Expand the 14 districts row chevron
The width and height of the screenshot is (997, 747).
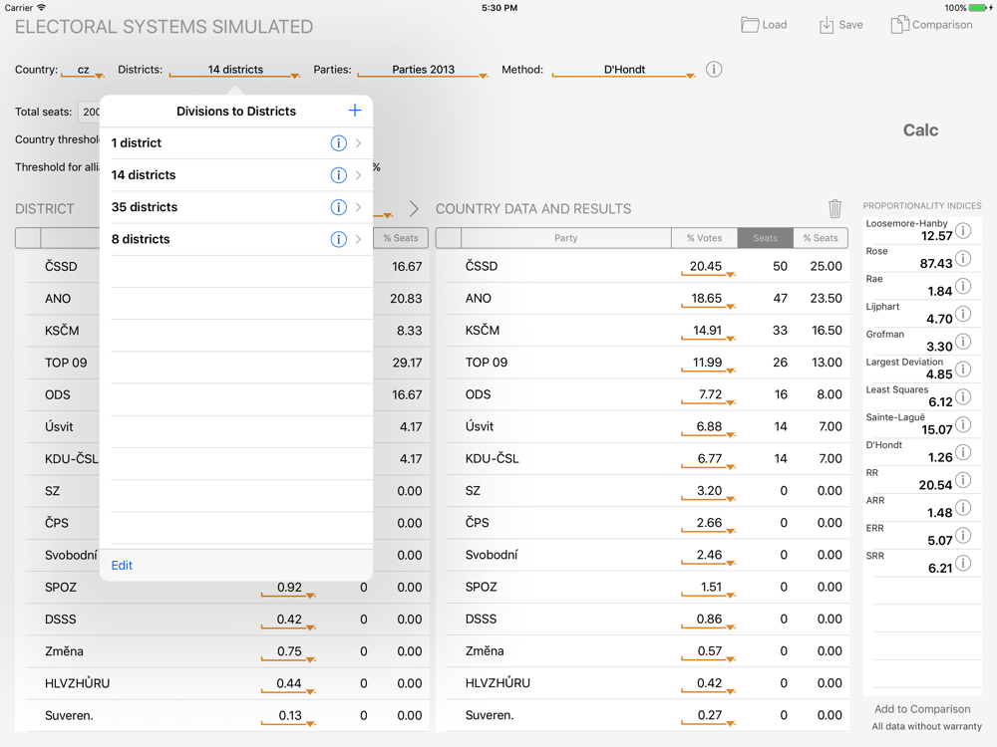coord(359,175)
